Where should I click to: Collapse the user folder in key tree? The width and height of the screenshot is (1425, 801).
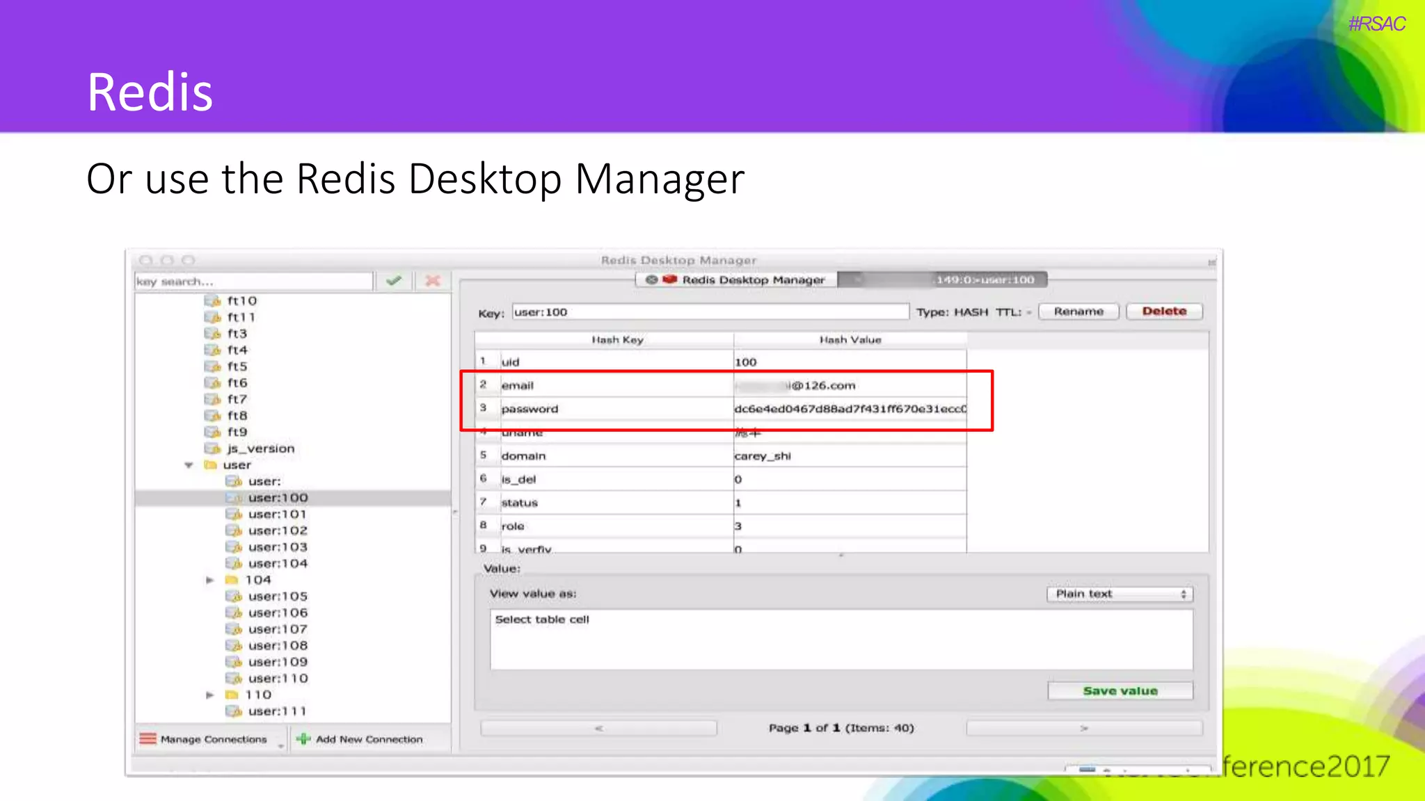189,464
